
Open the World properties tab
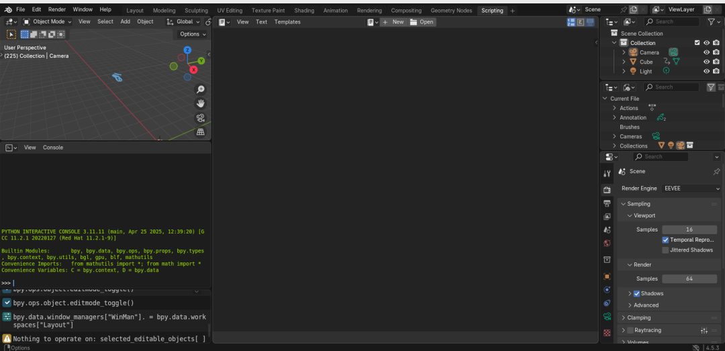(x=607, y=243)
